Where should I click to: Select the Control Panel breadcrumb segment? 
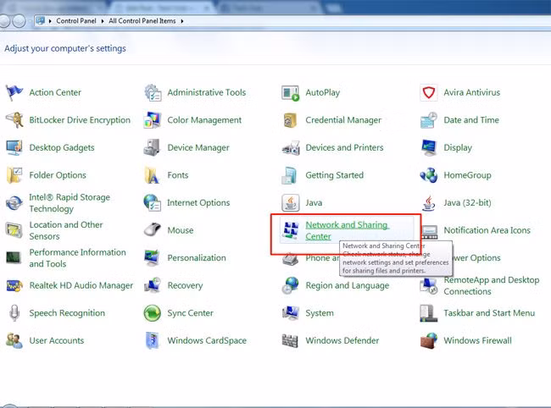click(x=78, y=20)
